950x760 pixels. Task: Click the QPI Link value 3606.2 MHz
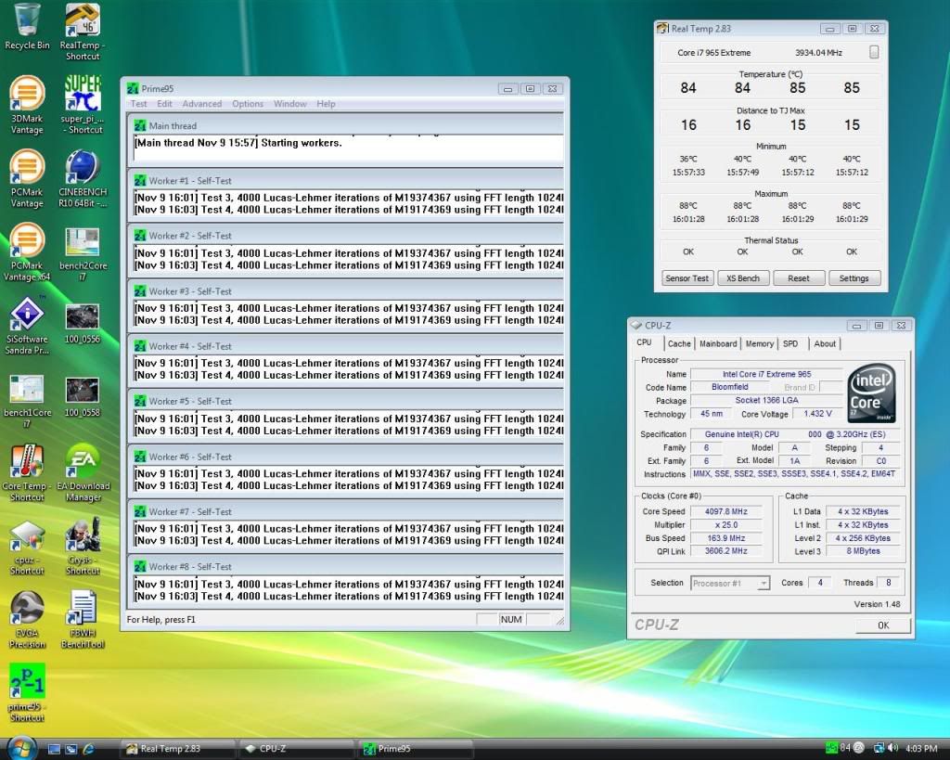tap(725, 551)
